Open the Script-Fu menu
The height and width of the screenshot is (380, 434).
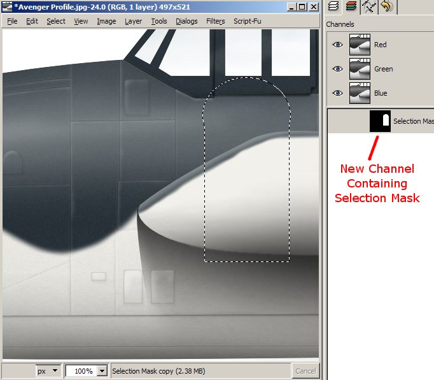(247, 21)
